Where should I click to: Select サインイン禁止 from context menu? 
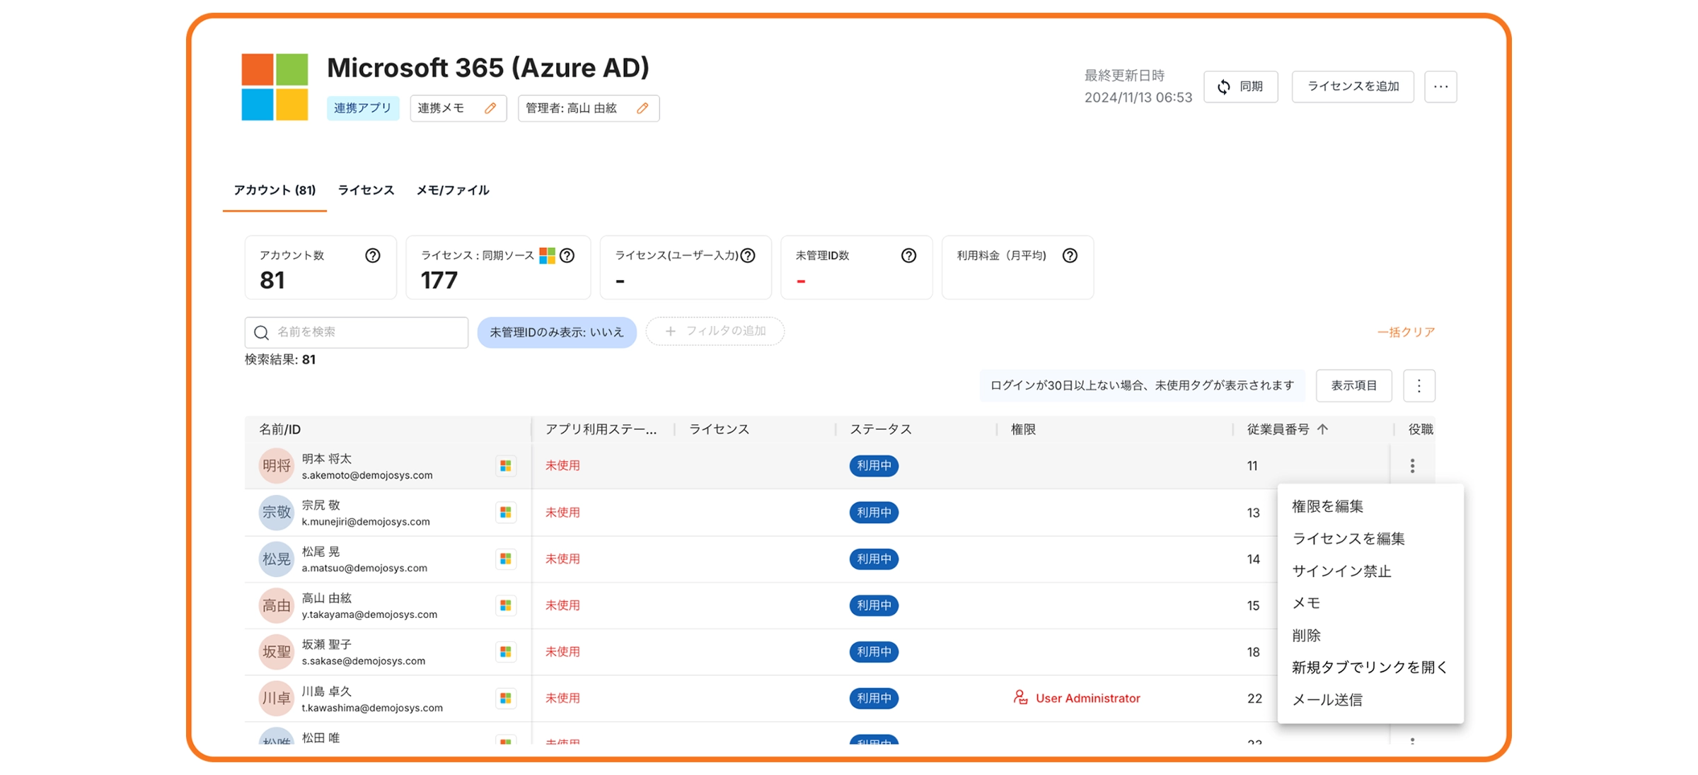tap(1341, 571)
